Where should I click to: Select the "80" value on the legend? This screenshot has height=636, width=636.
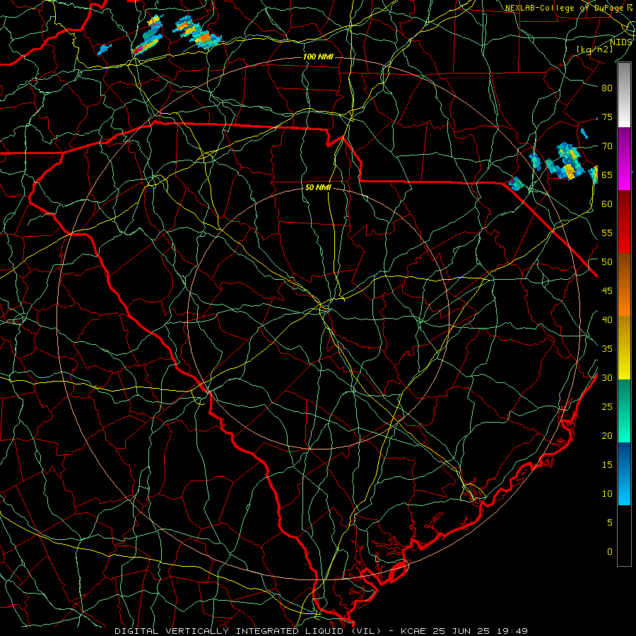(607, 88)
